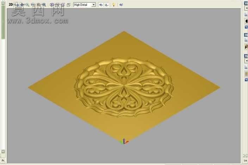Toggle the relief surface draw icon
The image size is (248, 165).
pyautogui.click(x=101, y=5)
